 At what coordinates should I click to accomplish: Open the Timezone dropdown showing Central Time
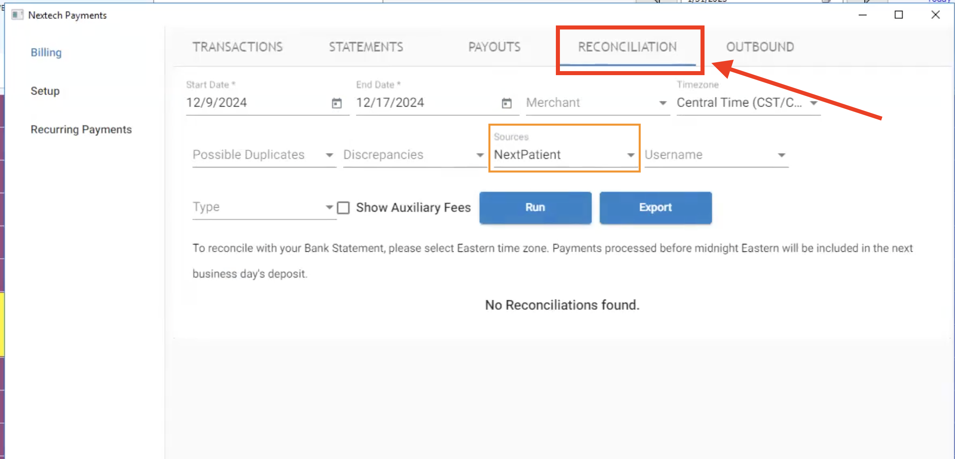pyautogui.click(x=749, y=103)
